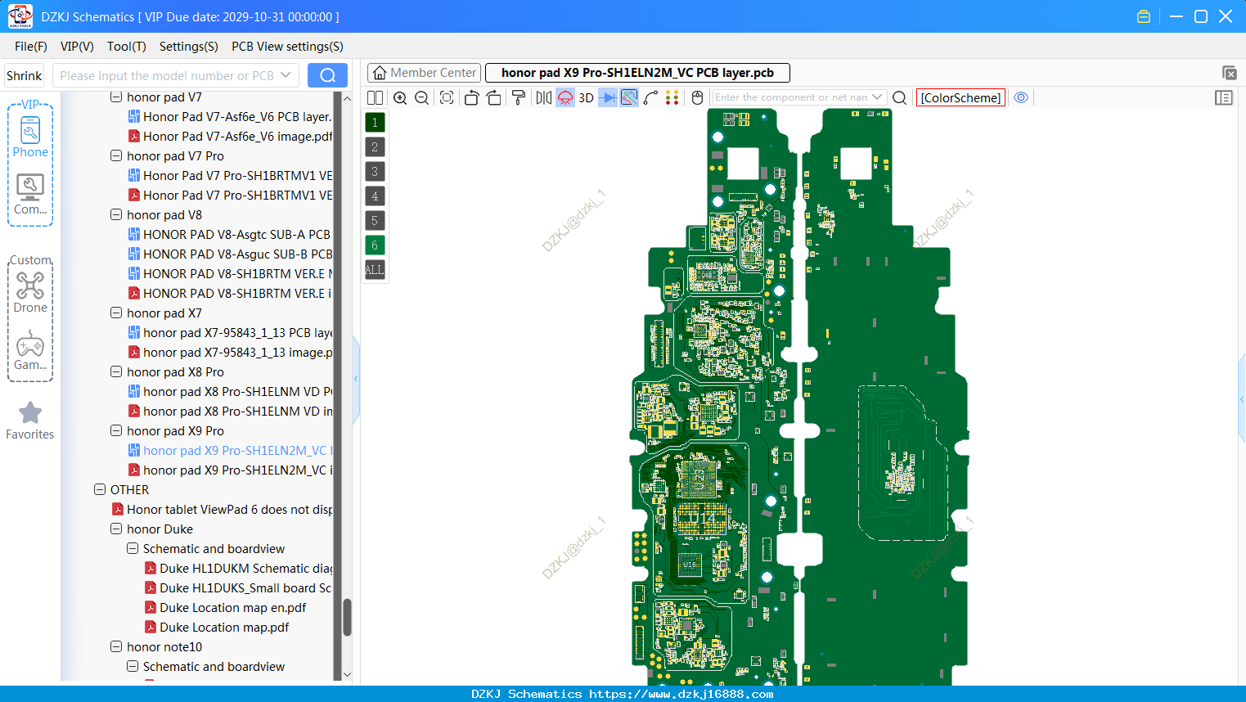The image size is (1246, 702).
Task: Rotate the board counterclockwise
Action: pyautogui.click(x=471, y=97)
